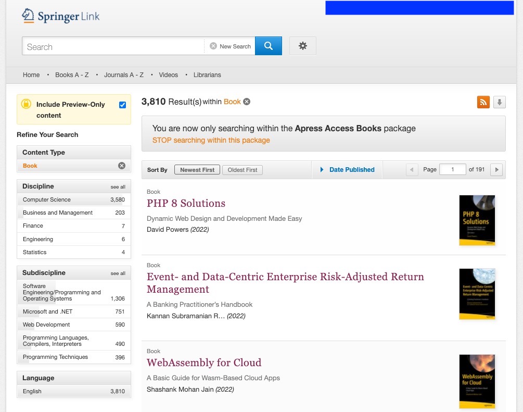Filter by Finance discipline
This screenshot has height=412, width=523.
74,226
